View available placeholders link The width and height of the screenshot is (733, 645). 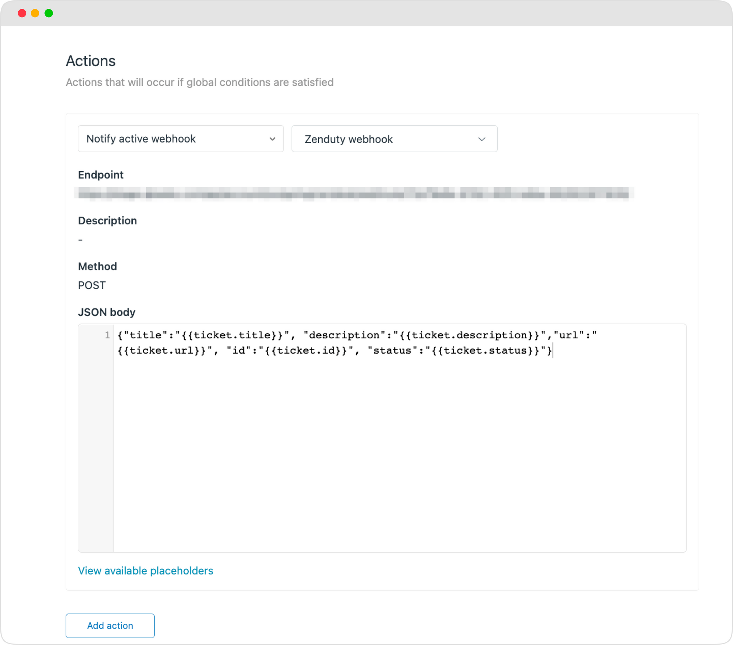[145, 570]
